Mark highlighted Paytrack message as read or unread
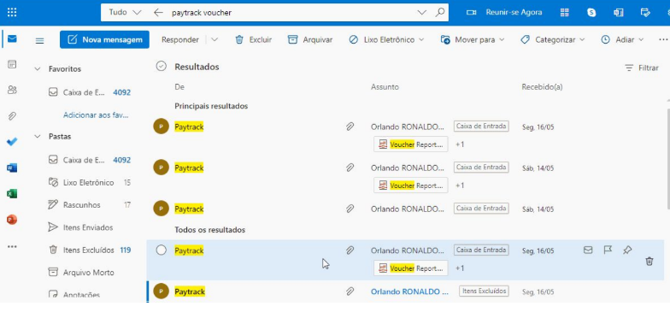The height and width of the screenshot is (312, 670). click(x=588, y=250)
